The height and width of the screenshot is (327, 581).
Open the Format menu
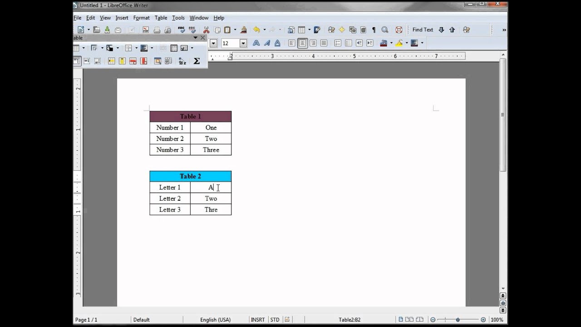[141, 18]
